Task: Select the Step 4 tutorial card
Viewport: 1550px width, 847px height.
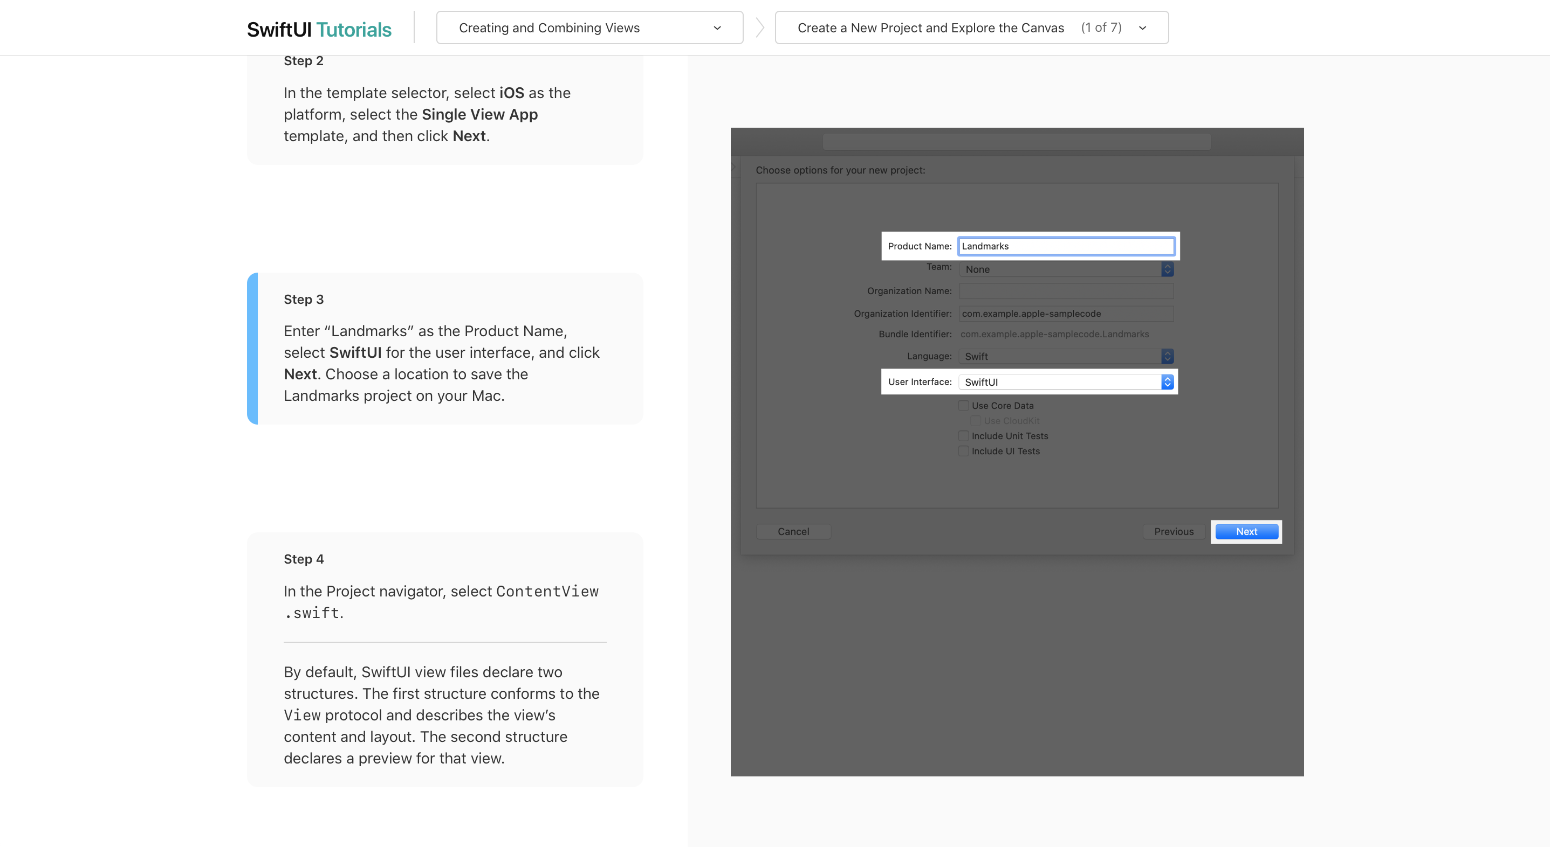Action: (444, 658)
